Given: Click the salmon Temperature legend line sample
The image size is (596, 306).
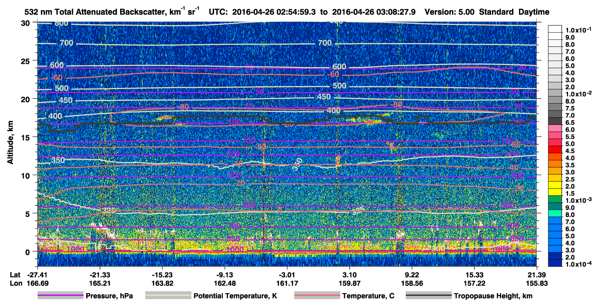Looking at the screenshot, I should [317, 296].
